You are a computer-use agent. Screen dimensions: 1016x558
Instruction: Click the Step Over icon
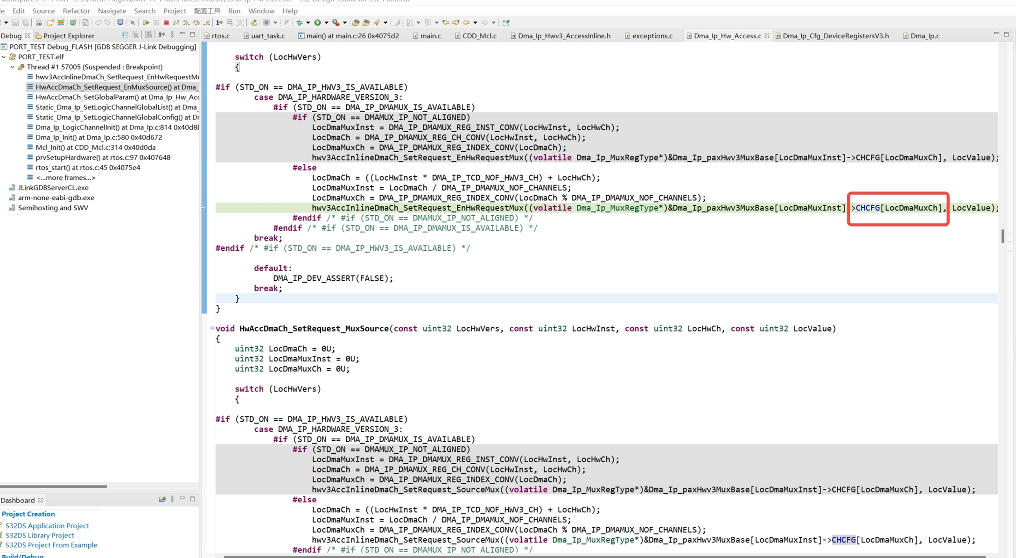pos(197,22)
